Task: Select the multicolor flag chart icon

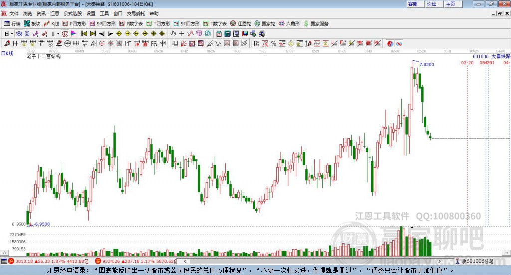Action: 74,34
